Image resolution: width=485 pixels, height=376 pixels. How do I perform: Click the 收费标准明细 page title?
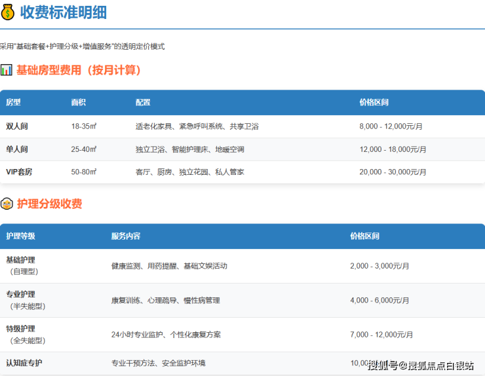[x=63, y=12]
